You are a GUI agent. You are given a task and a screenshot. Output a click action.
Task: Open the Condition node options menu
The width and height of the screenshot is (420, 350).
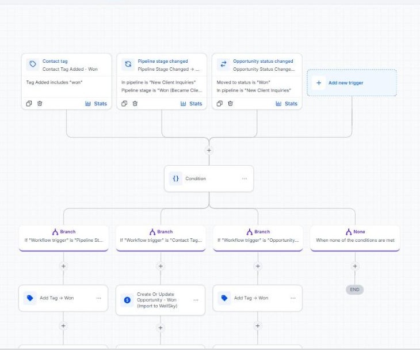pyautogui.click(x=245, y=178)
